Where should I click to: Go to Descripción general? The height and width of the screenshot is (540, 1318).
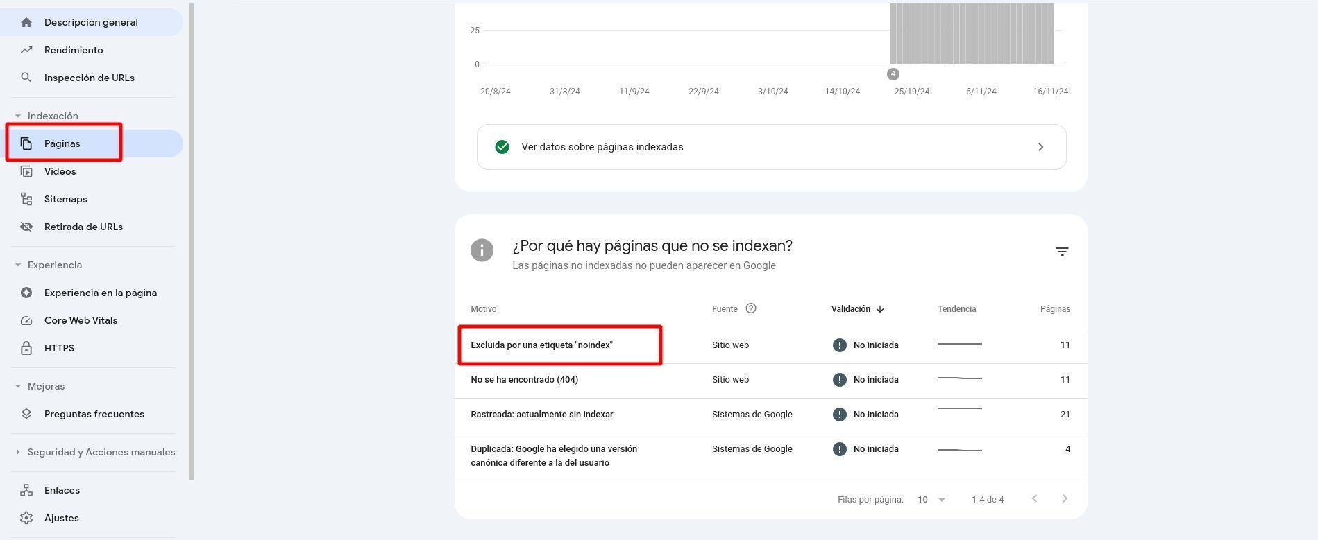tap(91, 22)
